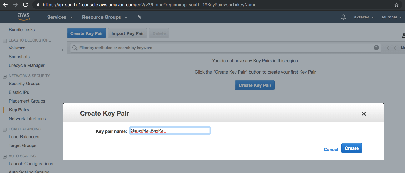Viewport: 405px width, 173px height.
Task: Click the pin shortcut icon in navbar
Action: coord(139,17)
